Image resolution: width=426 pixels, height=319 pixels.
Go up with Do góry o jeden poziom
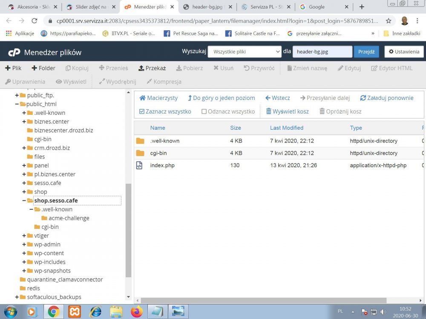point(221,98)
